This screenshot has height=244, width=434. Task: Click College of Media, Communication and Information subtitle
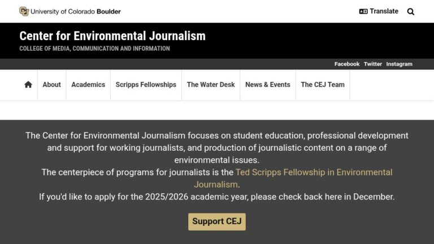point(95,49)
